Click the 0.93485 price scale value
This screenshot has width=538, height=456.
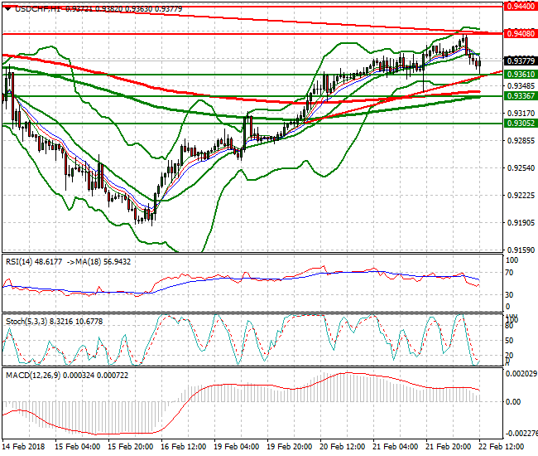coord(521,85)
